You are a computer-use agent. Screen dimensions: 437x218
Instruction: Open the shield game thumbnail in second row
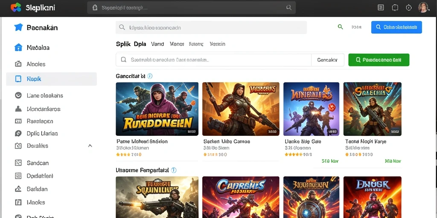click(x=311, y=197)
